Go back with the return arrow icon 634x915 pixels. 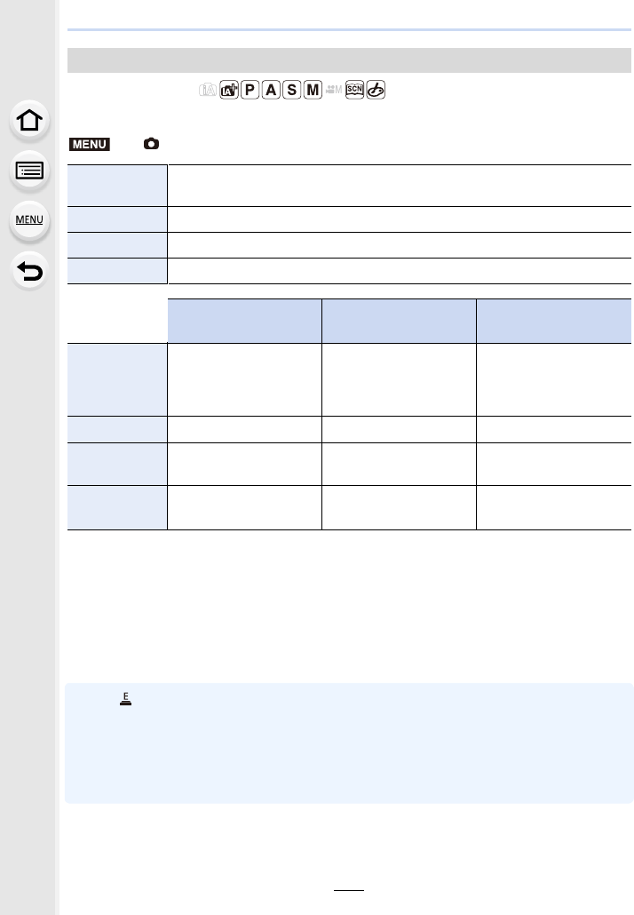click(x=28, y=269)
